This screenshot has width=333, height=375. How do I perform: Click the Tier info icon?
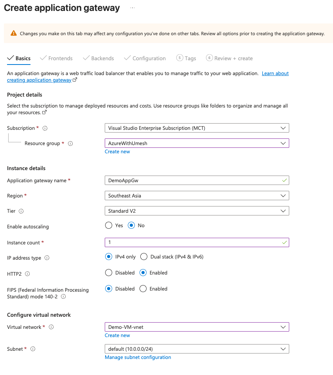point(21,211)
